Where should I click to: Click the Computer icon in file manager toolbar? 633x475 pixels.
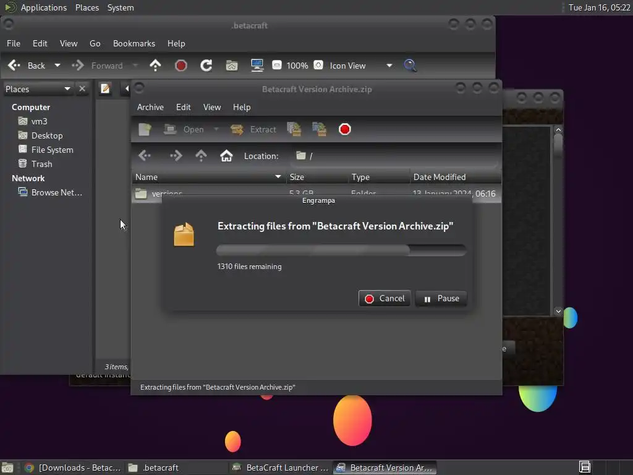pyautogui.click(x=257, y=66)
